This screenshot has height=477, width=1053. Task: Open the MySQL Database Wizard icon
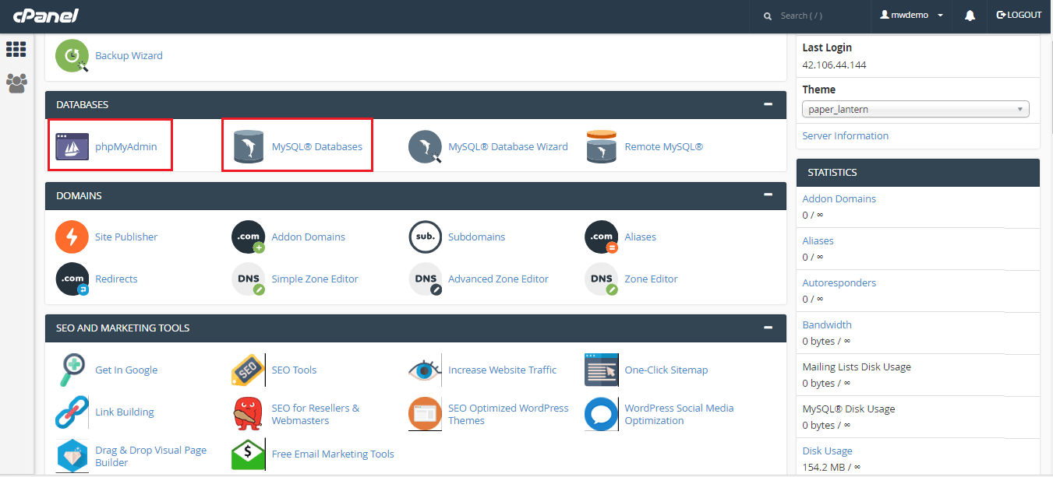425,146
